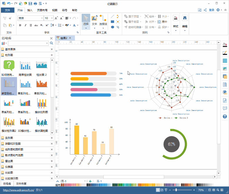229x194 pixels.
Task: Click the fit-page icon in status bar
Action: coord(210,190)
